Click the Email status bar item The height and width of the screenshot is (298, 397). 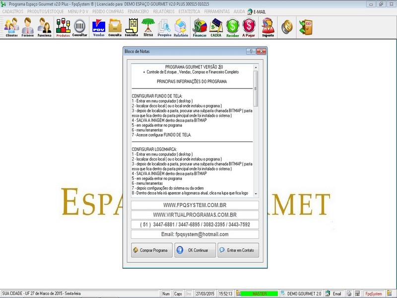point(334,294)
